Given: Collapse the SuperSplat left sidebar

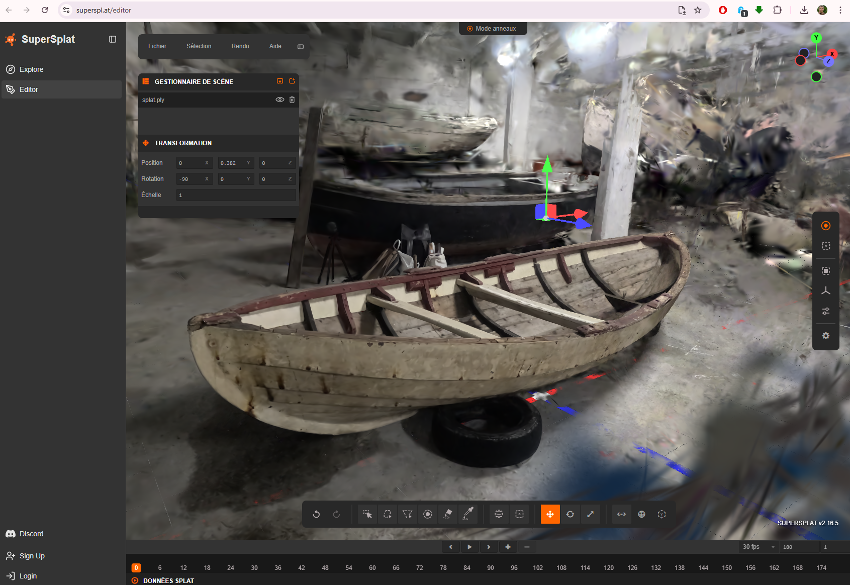Looking at the screenshot, I should click(113, 39).
